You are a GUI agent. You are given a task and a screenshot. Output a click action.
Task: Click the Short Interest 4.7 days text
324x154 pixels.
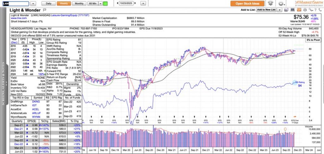coord(27,21)
